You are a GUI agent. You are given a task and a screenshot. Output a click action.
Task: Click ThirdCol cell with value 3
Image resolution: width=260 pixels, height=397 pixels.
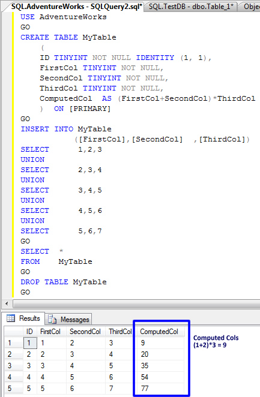coord(119,343)
